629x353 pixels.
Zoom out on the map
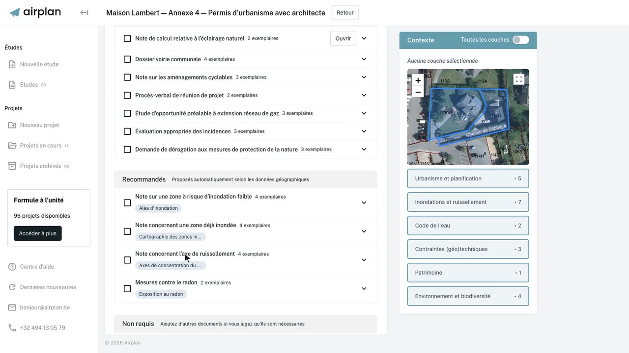coord(418,92)
